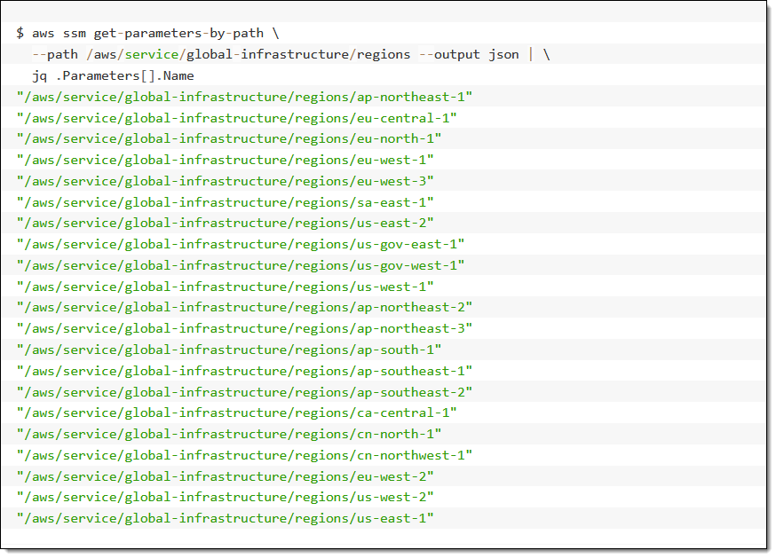
Task: Select the ap-southeast-2 region path
Action: point(244,393)
